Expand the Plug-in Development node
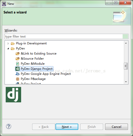This screenshot has width=133, height=136. [x=8, y=43]
